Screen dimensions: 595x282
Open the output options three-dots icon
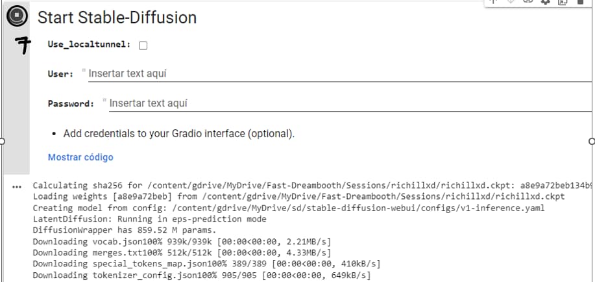17,187
